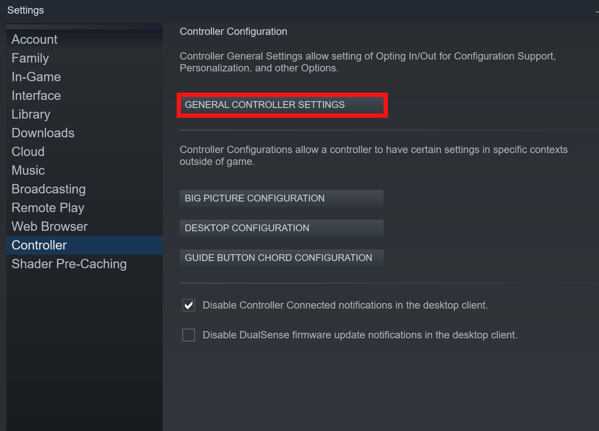The image size is (599, 431).
Task: Open Big Picture Configuration
Action: [x=281, y=198]
